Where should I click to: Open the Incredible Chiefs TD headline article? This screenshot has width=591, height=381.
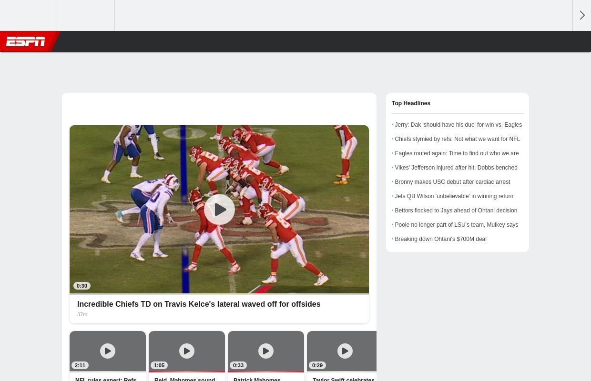[199, 304]
